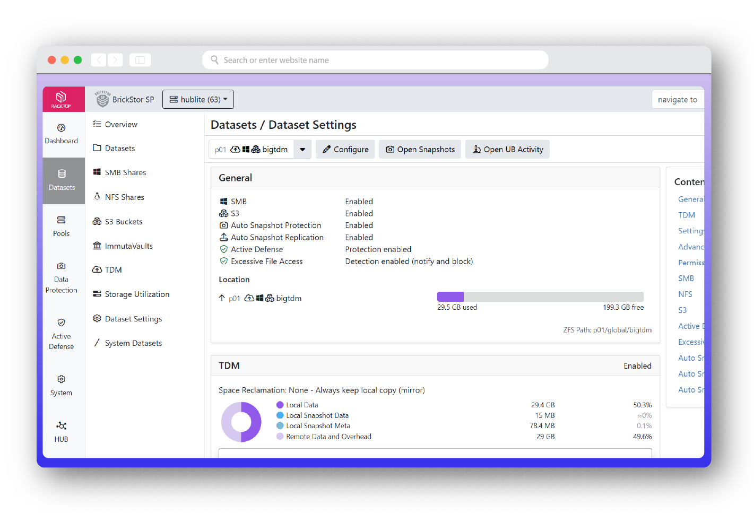Click the Local Data purple swatch
Screen dimensions: 754x531
coord(280,405)
